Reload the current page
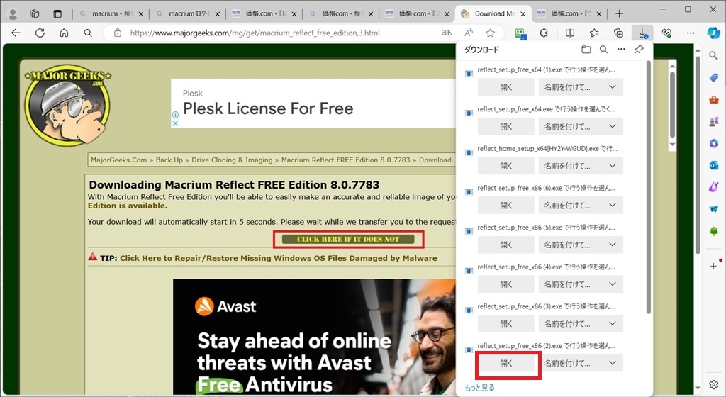 pyautogui.click(x=40, y=33)
